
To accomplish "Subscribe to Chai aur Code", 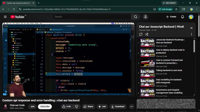I will [x=45, y=106].
